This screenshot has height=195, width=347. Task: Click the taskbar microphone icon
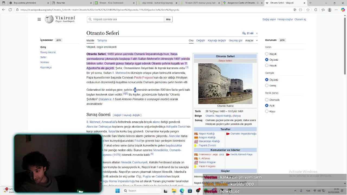(x=301, y=191)
